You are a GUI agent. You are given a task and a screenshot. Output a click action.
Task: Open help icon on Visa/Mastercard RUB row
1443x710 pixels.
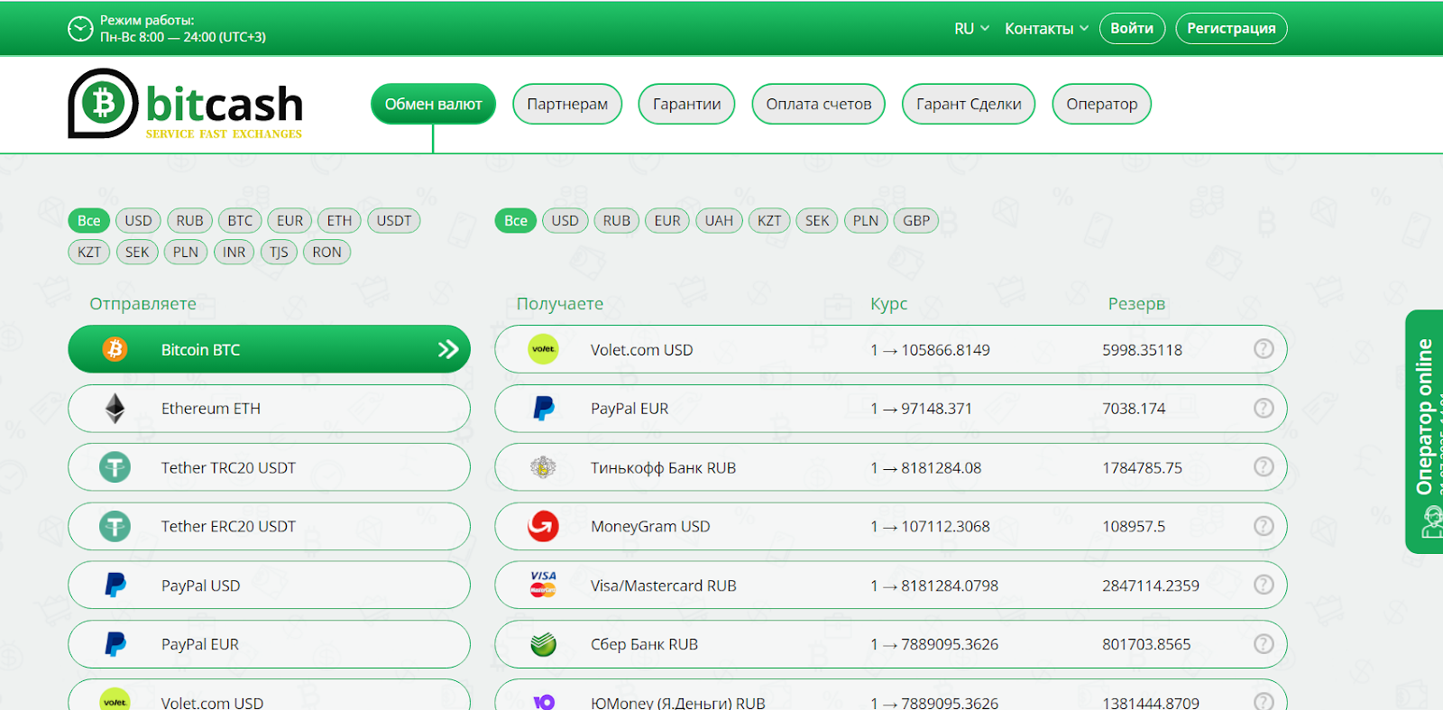(1264, 585)
